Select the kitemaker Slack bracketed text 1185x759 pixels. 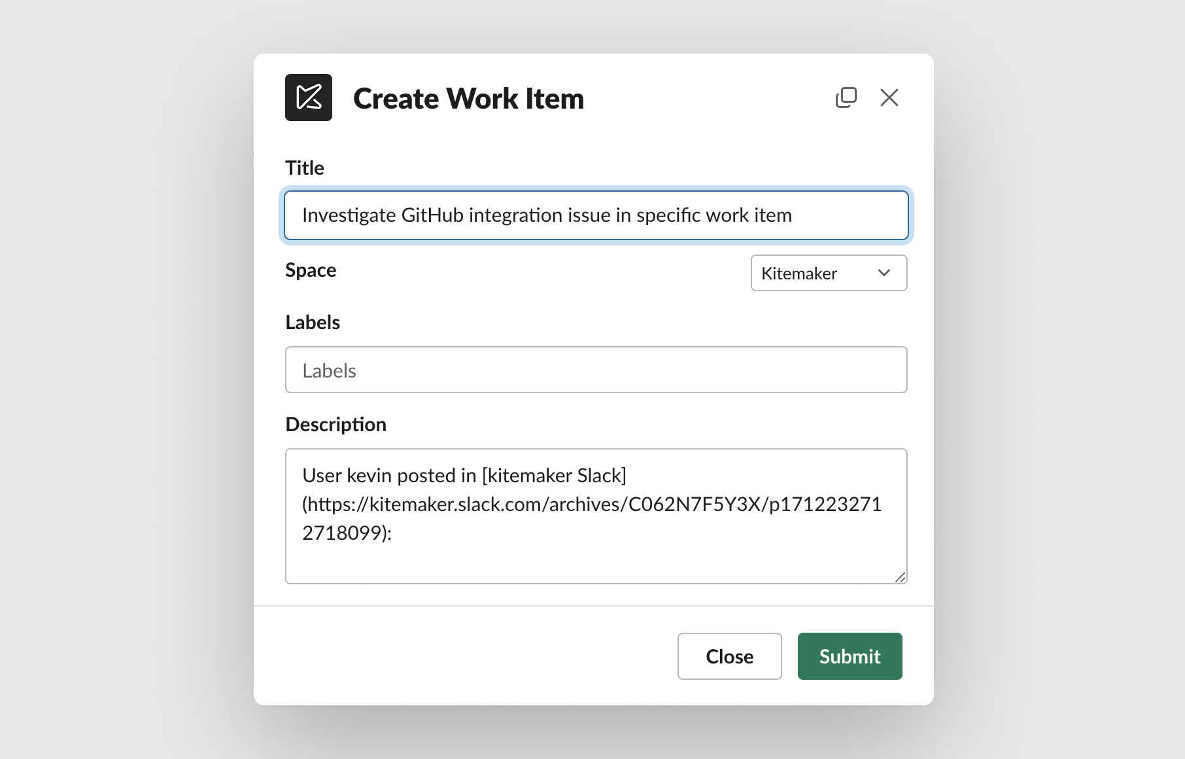coord(555,475)
